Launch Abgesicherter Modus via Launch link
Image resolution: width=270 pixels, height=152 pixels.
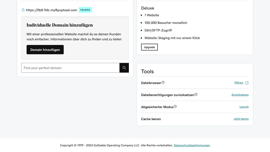[244, 107]
